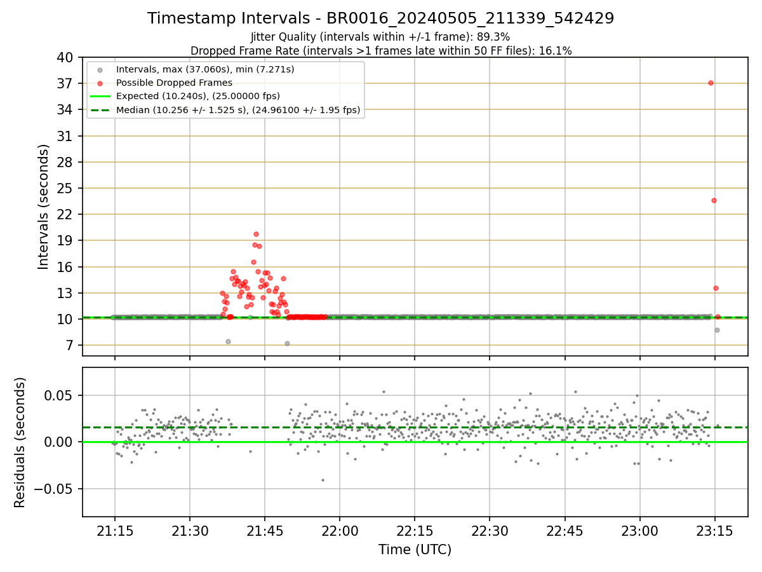Click the 'Time (UTC)' x-axis label
Viewport: 762px width, 572px height.
(x=415, y=550)
